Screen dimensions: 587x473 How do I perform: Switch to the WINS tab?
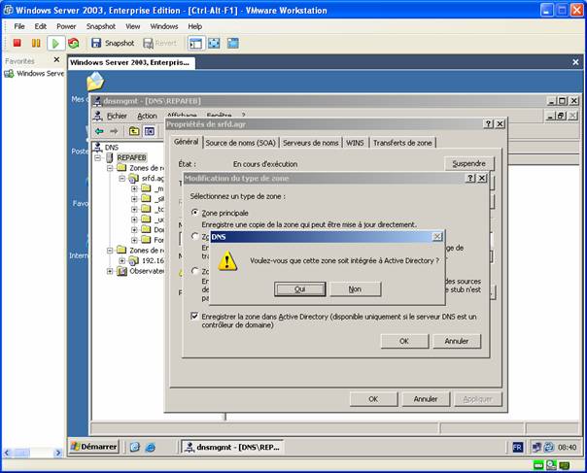[355, 143]
